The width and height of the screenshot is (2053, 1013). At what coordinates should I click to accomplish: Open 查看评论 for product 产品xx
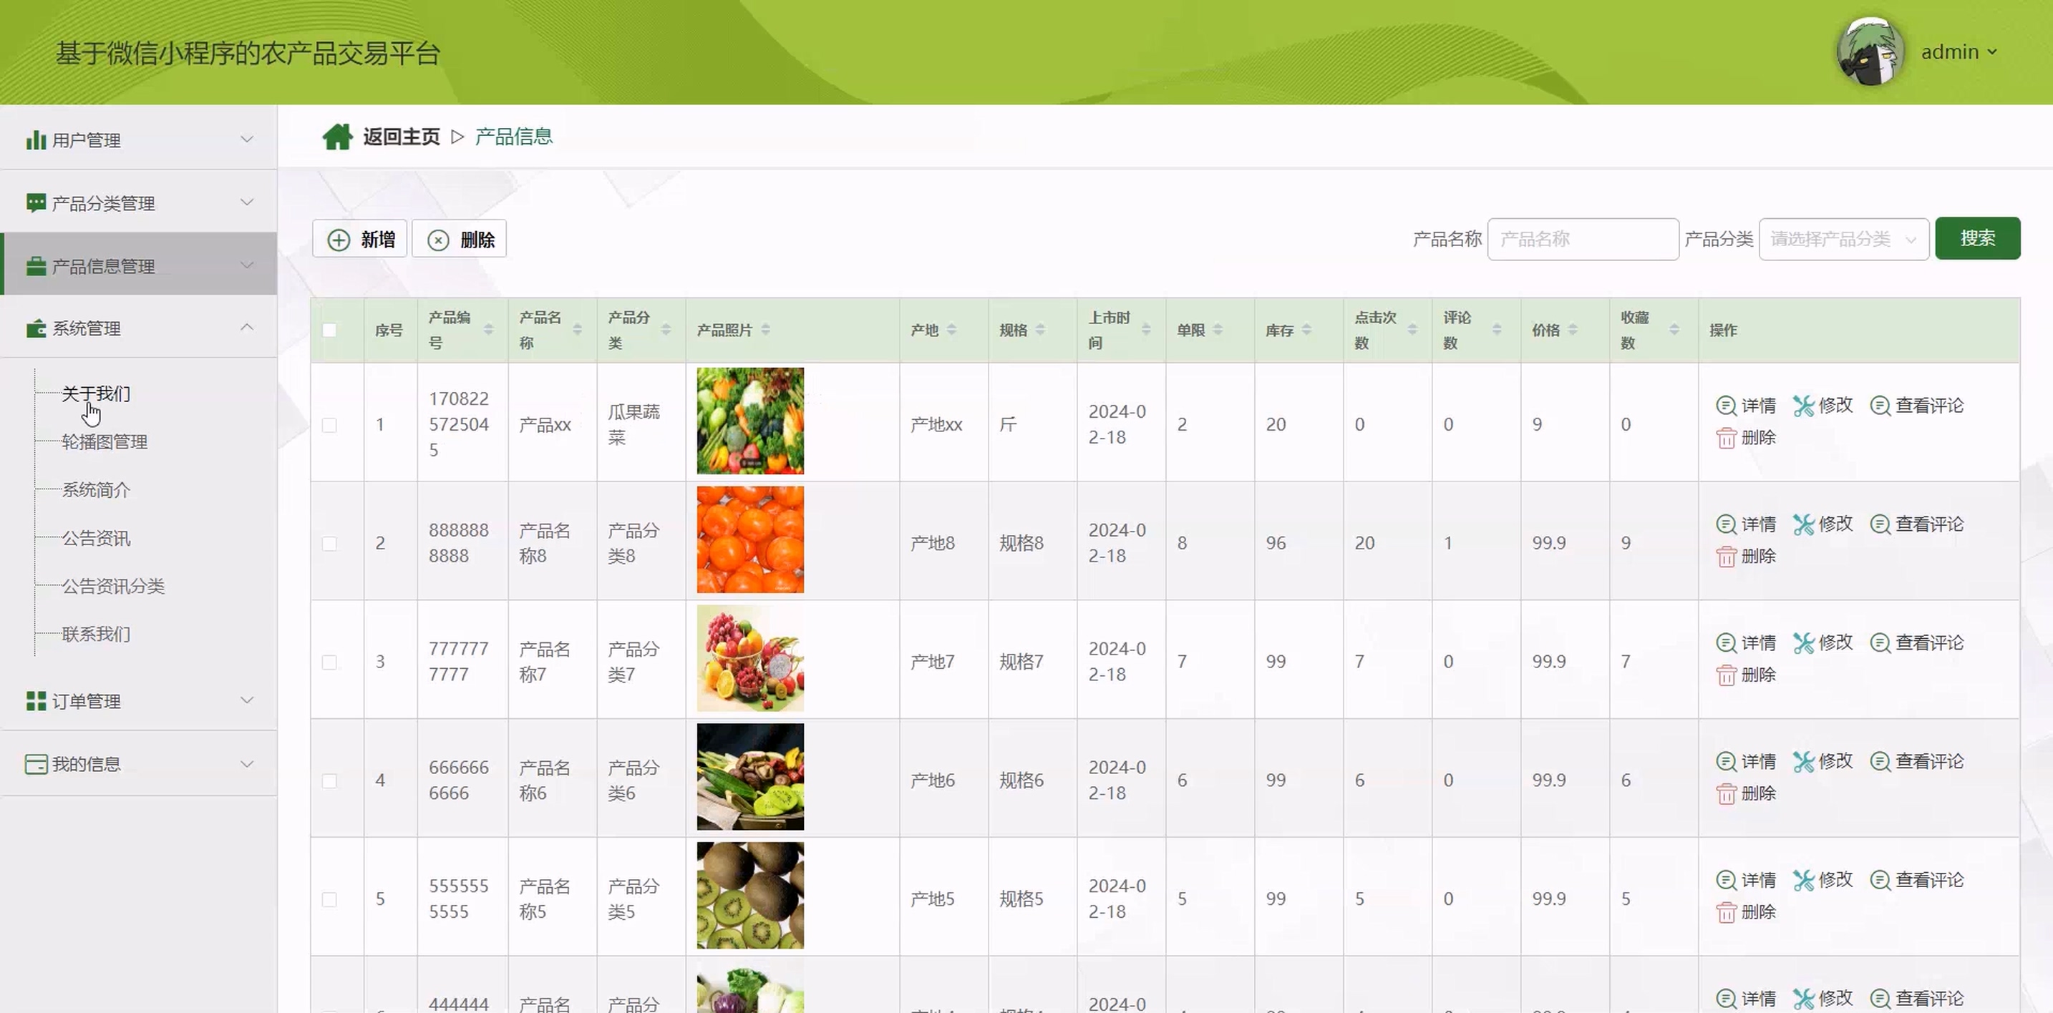coord(1917,406)
